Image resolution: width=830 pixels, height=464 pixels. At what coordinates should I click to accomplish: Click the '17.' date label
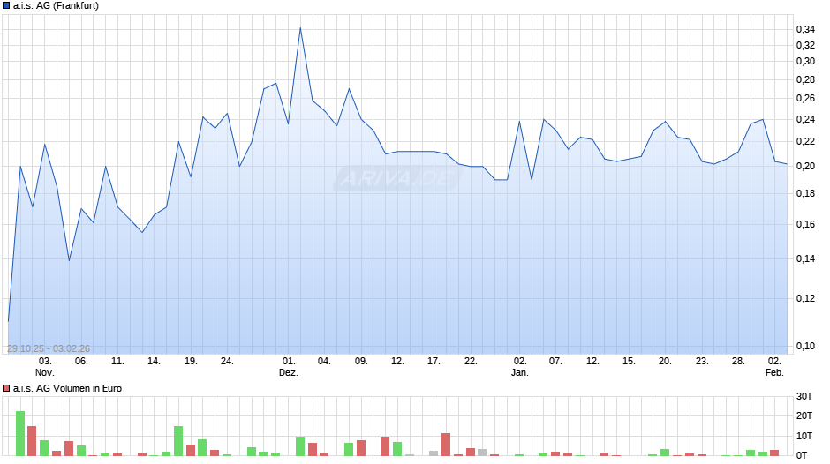pyautogui.click(x=434, y=362)
